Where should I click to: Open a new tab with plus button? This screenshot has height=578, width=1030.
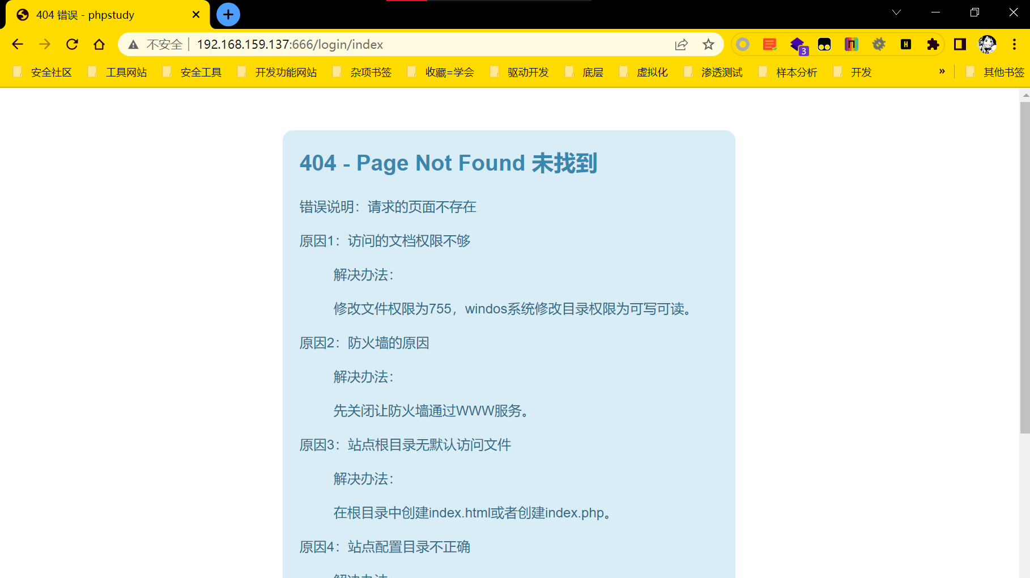point(228,15)
